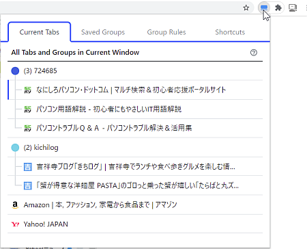Open the パソコン用語解説 tab entry
The width and height of the screenshot is (307, 249).
tap(135, 109)
